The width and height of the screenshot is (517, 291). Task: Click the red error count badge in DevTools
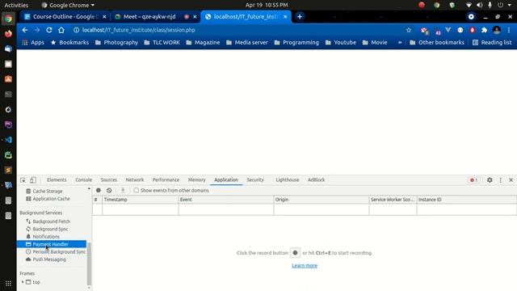pyautogui.click(x=473, y=180)
